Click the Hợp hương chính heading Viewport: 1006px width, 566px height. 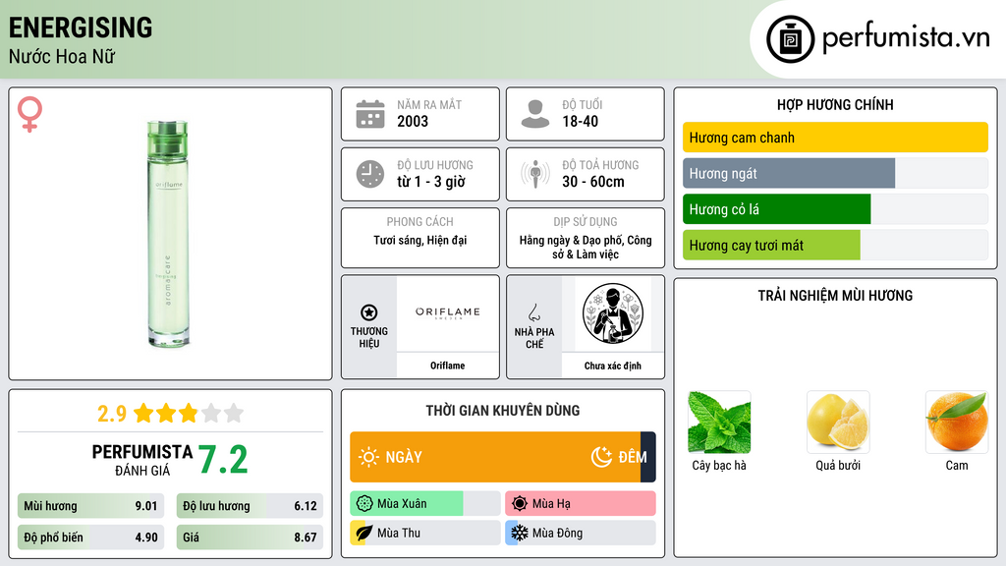coord(835,104)
